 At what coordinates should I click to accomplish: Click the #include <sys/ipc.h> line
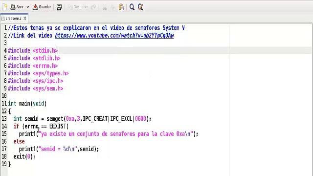[36, 81]
